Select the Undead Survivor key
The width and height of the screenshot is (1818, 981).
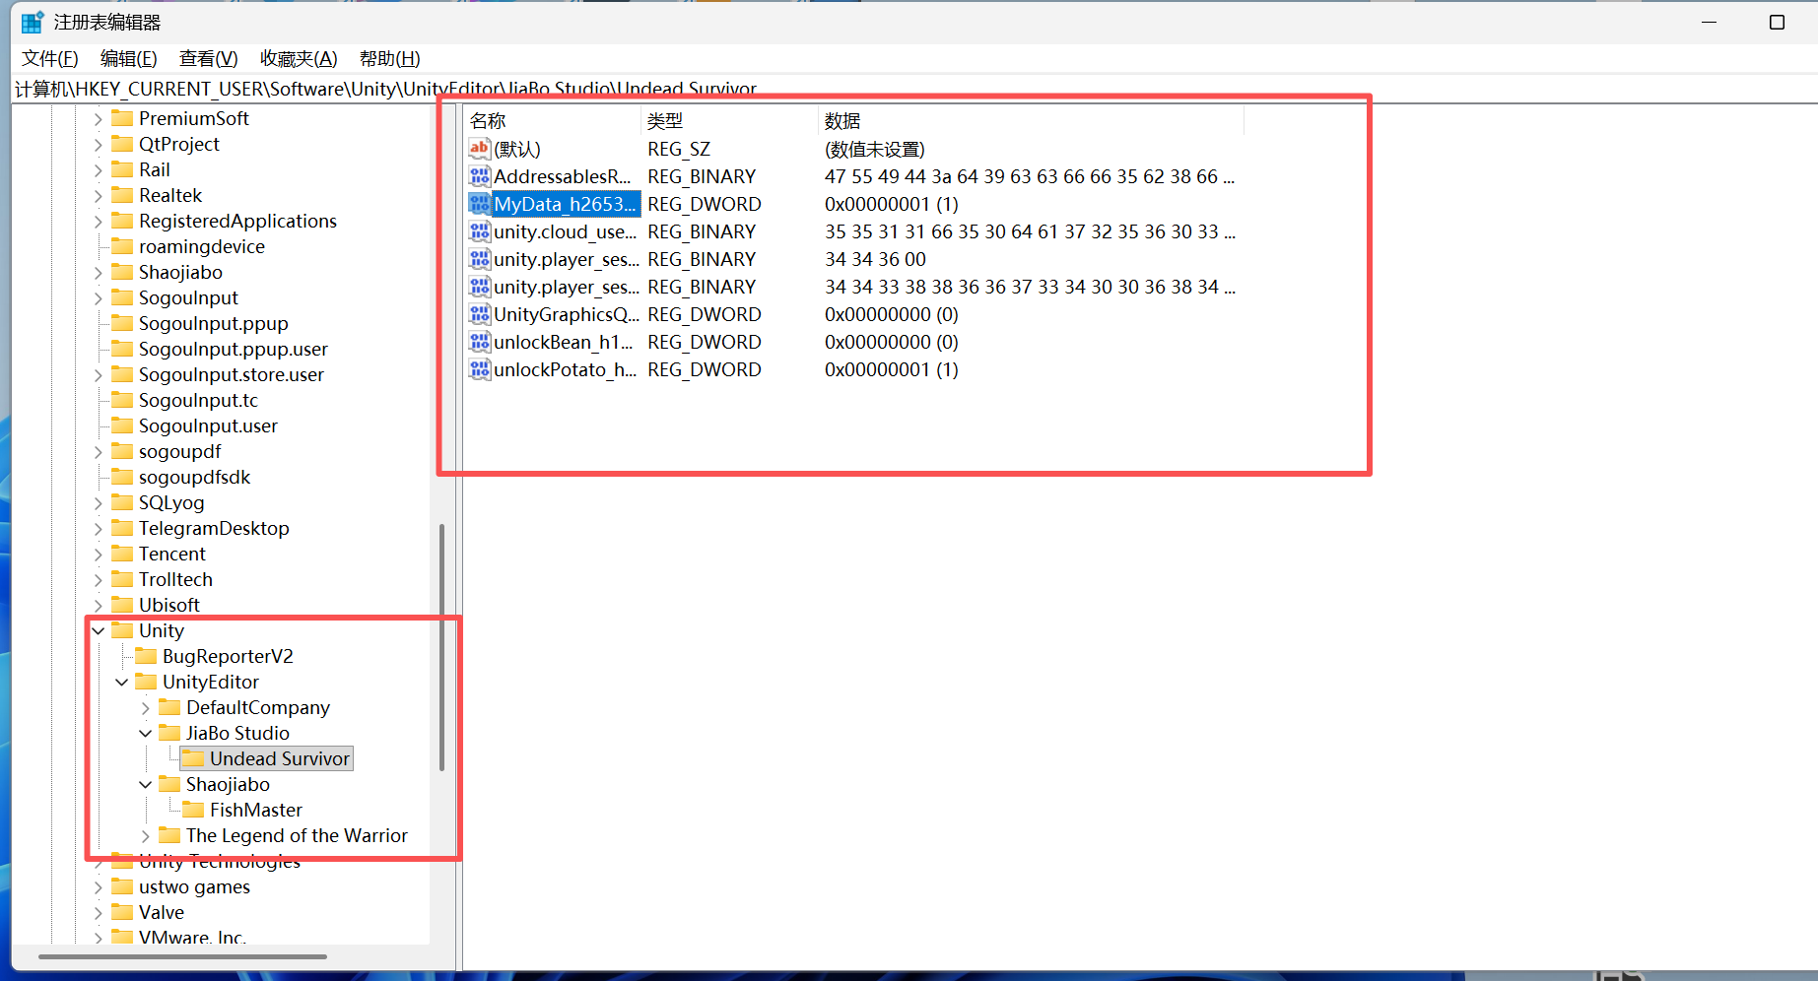279,758
